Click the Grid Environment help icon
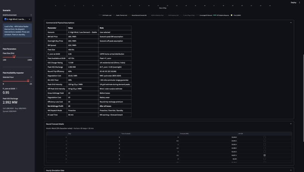The height and width of the screenshot is (172, 304). 31,15
